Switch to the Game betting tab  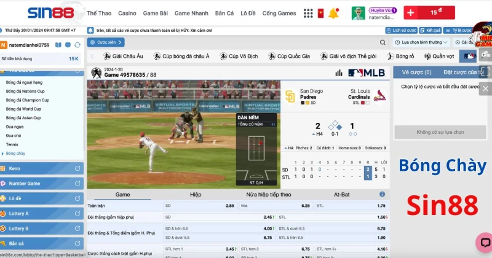(x=122, y=194)
